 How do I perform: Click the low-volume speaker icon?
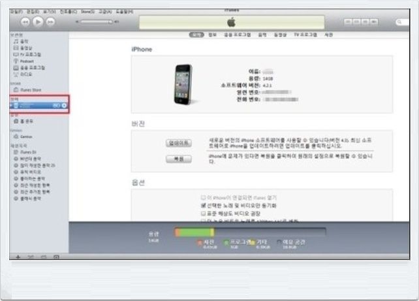77,22
